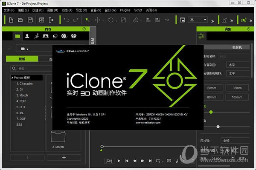The width and height of the screenshot is (256, 170).
Task: Click the link/attach tool icon
Action: coord(135,20)
